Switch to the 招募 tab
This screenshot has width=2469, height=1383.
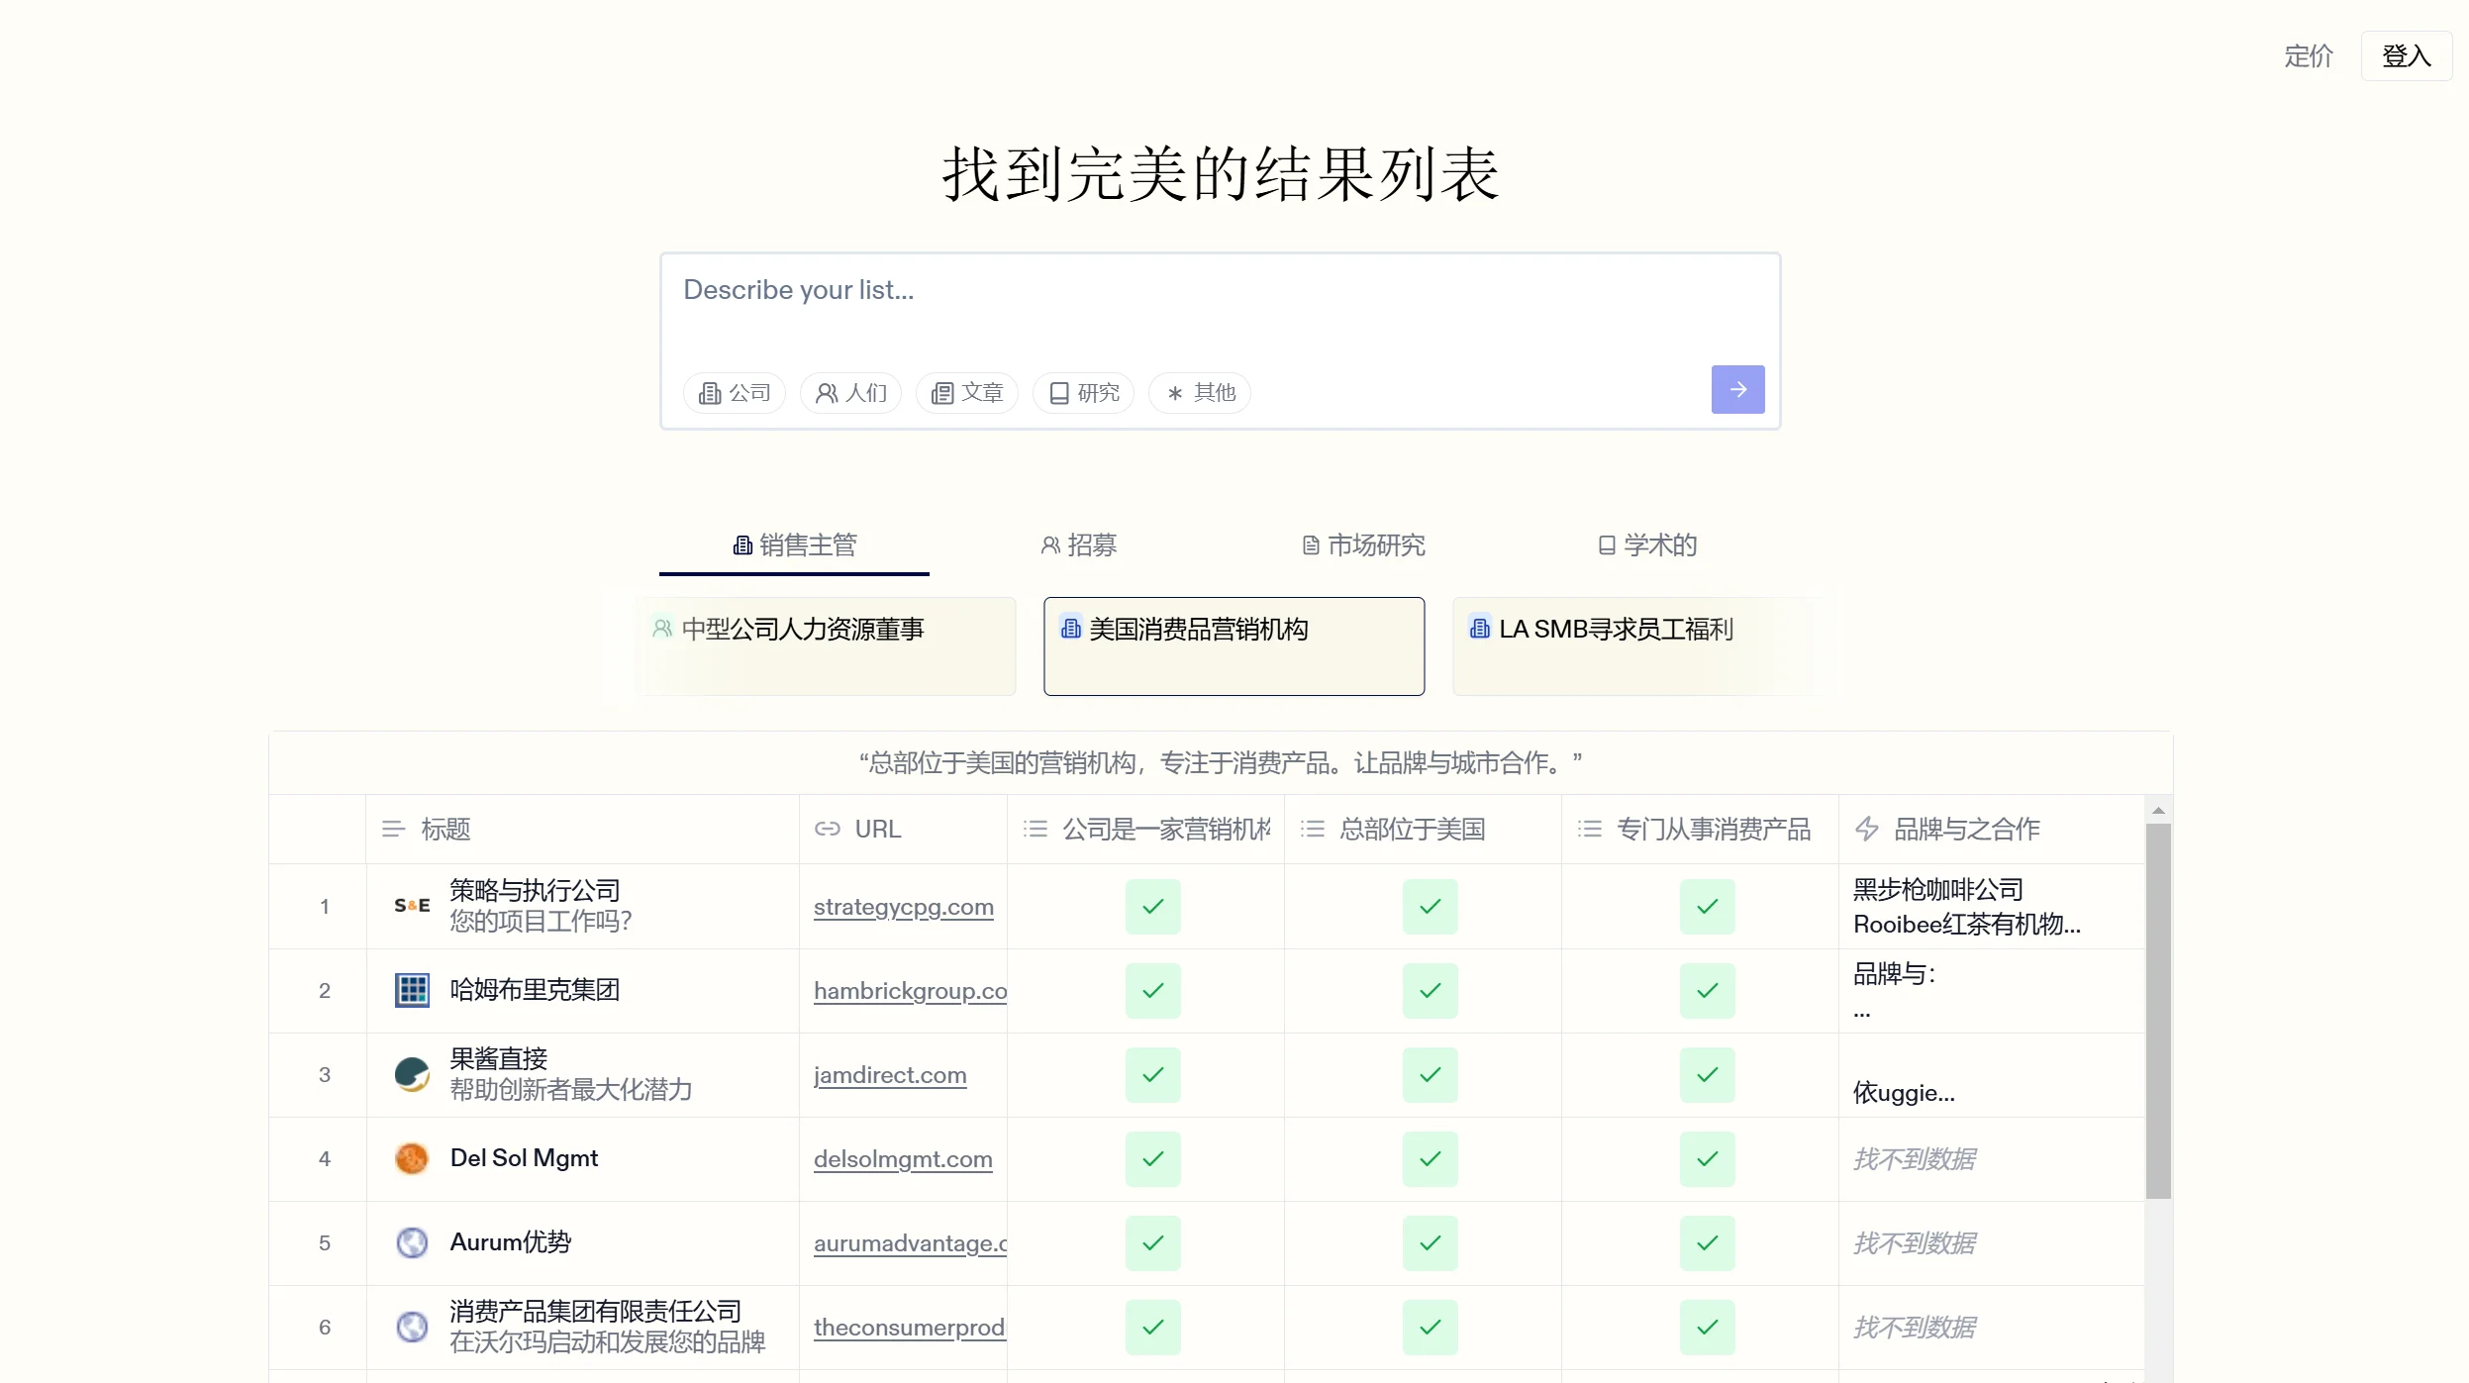(x=1078, y=545)
